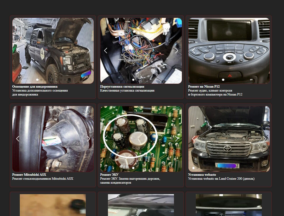
Task: Click the title Освещение для внедорожника
Action: pyautogui.click(x=35, y=87)
